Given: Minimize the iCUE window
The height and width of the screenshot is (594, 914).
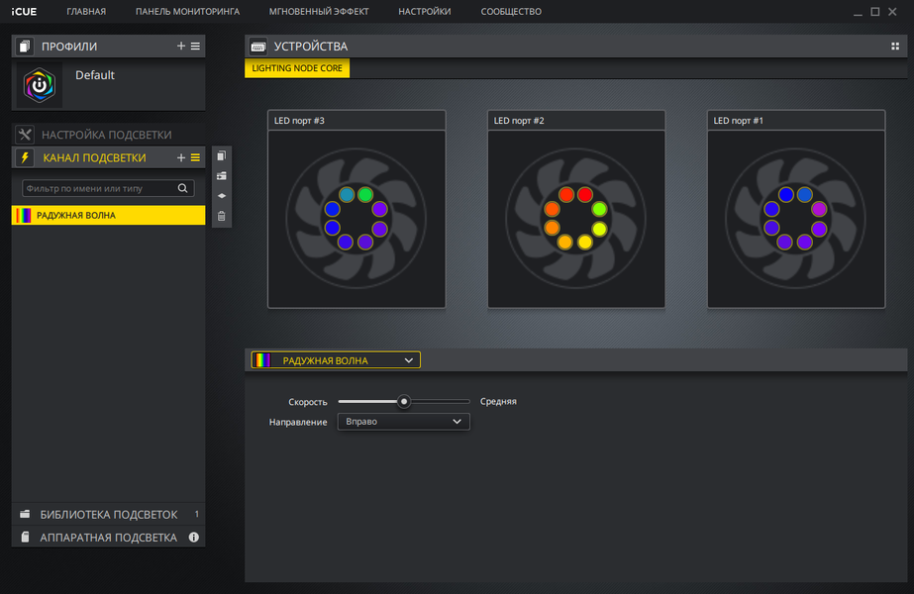Looking at the screenshot, I should tap(858, 12).
